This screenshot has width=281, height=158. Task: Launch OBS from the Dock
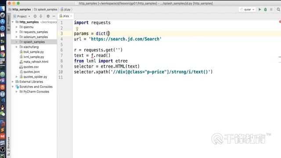click(x=3, y=149)
